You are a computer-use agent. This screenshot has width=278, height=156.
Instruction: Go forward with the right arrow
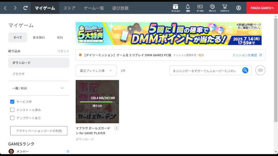[x=15, y=8]
